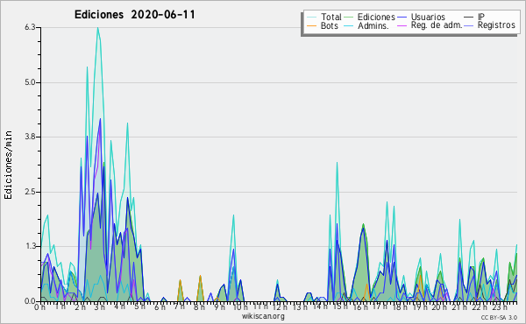Click the 'CC BY-SA 3.0' license text
The image size is (526, 324).
[x=499, y=317]
